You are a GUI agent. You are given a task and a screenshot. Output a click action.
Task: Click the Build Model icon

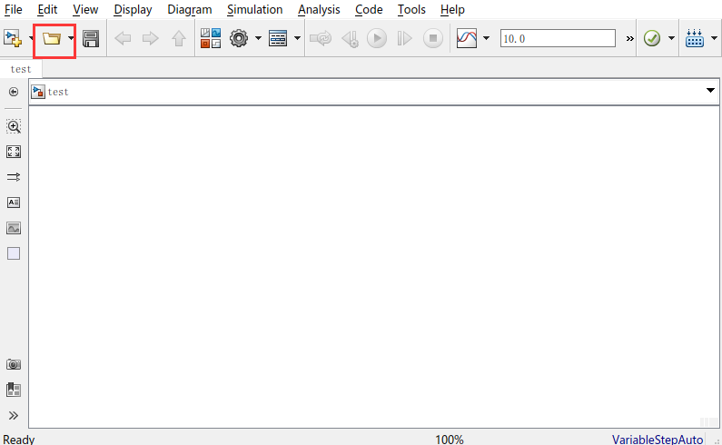695,38
